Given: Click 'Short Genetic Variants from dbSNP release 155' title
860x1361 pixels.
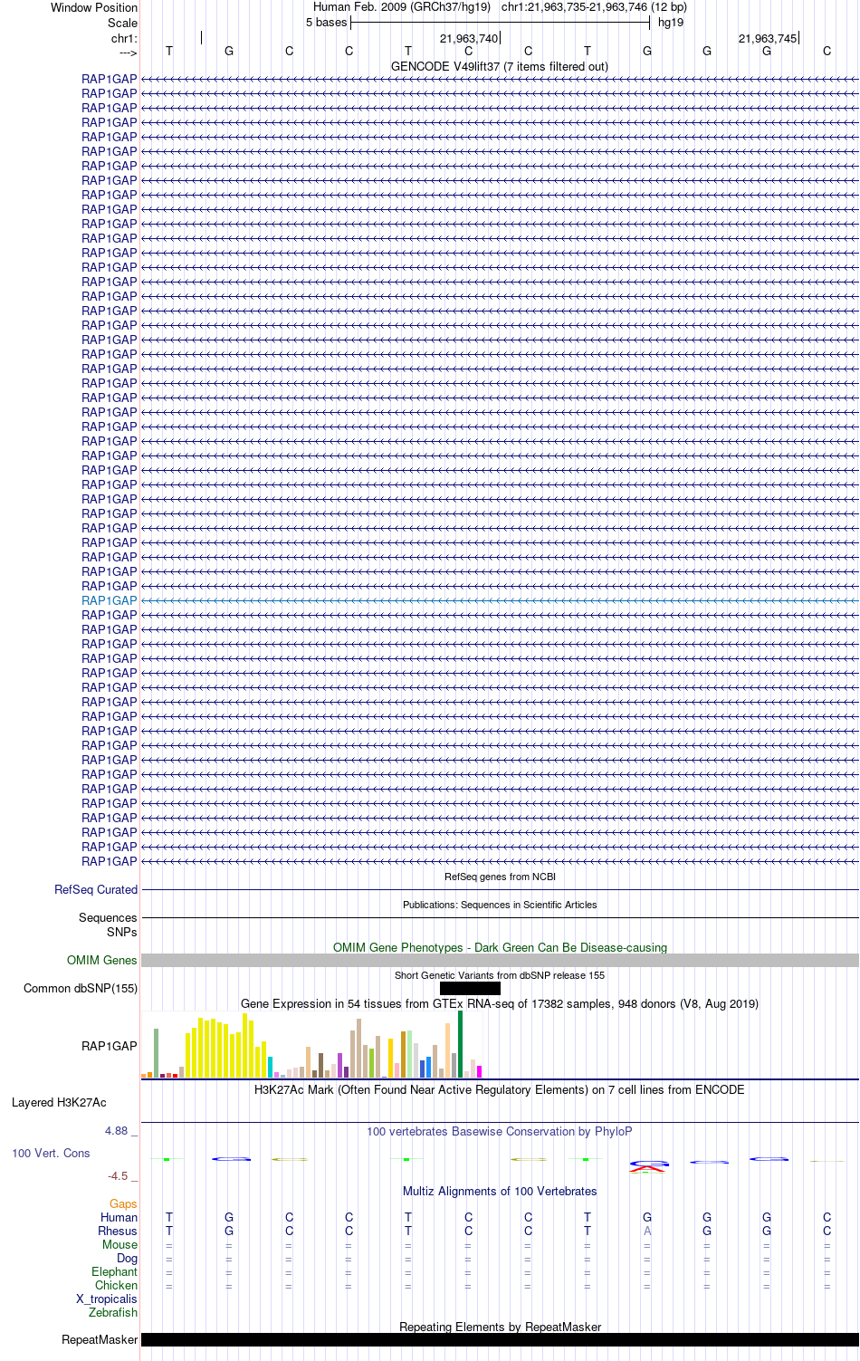Looking at the screenshot, I should pos(500,975).
